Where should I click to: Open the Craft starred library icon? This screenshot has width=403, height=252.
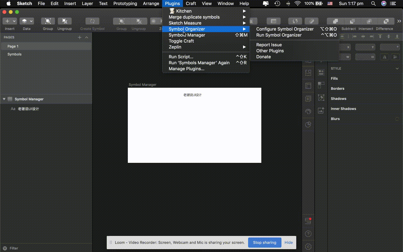pyautogui.click(x=308, y=99)
